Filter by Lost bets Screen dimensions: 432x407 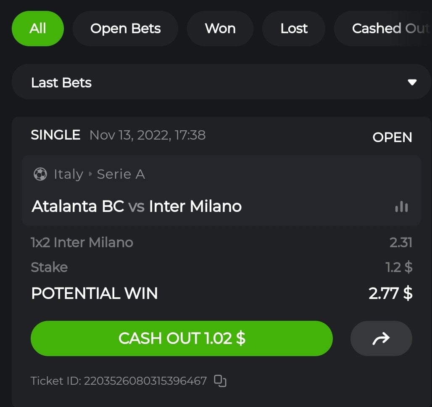pyautogui.click(x=294, y=29)
